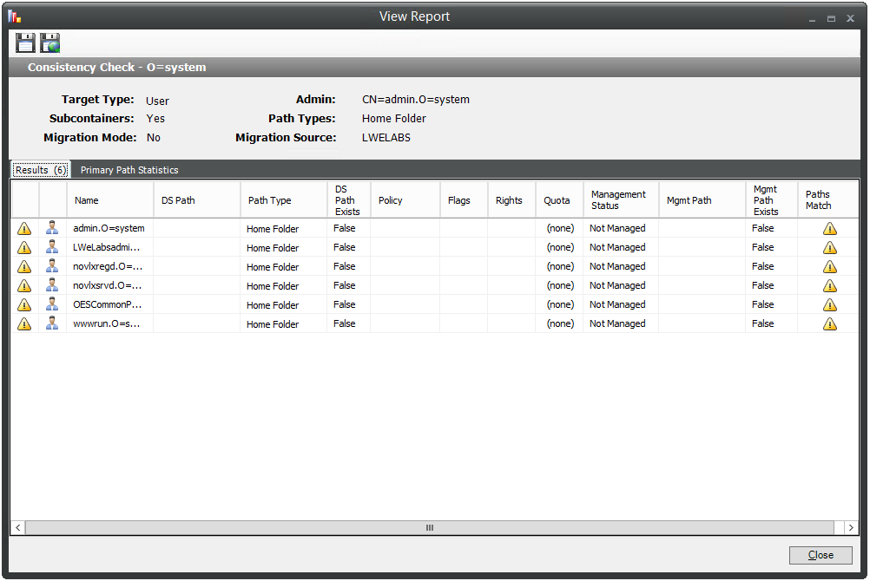Click the horizontal scrollbar left arrow

click(x=17, y=528)
